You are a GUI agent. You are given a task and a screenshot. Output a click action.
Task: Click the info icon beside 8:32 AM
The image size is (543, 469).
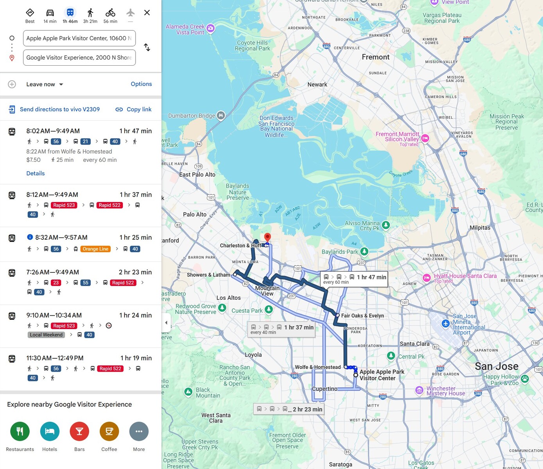tap(30, 237)
